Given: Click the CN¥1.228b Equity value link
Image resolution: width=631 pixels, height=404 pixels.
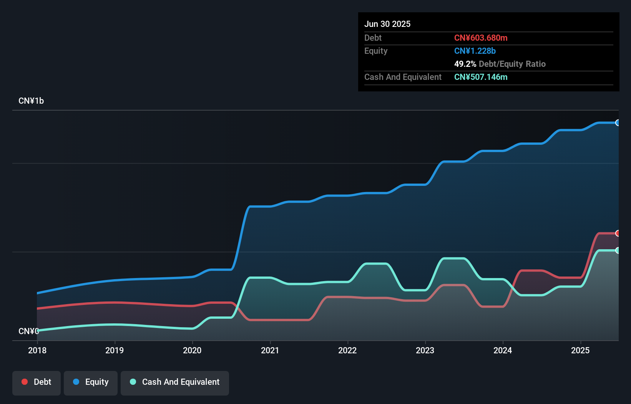Looking at the screenshot, I should 475,51.
